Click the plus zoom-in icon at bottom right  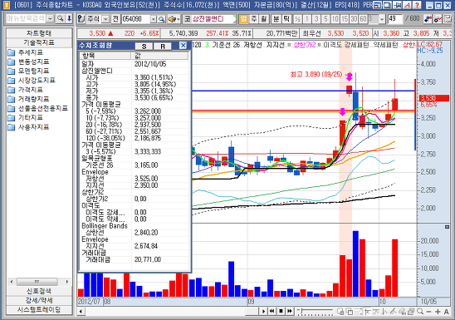point(438,312)
